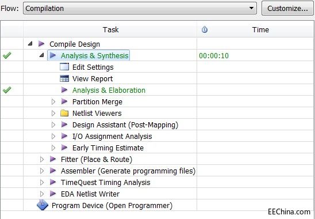Click the Edit Settings window icon
This screenshot has width=315, height=219.
click(x=64, y=67)
